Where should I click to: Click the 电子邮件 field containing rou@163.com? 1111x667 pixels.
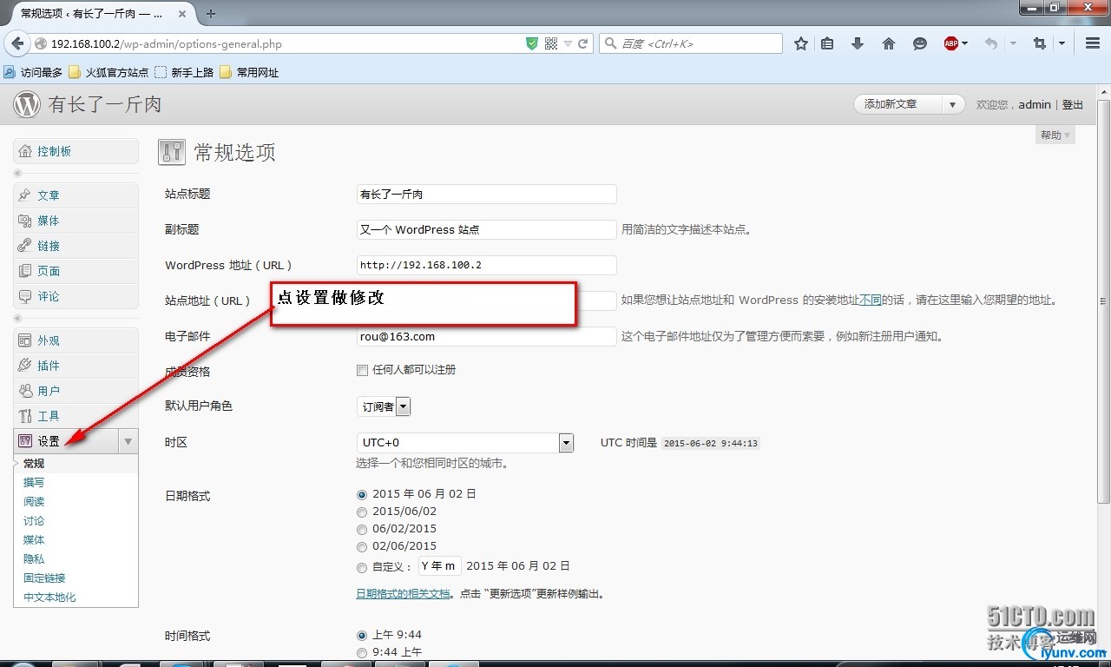[487, 336]
